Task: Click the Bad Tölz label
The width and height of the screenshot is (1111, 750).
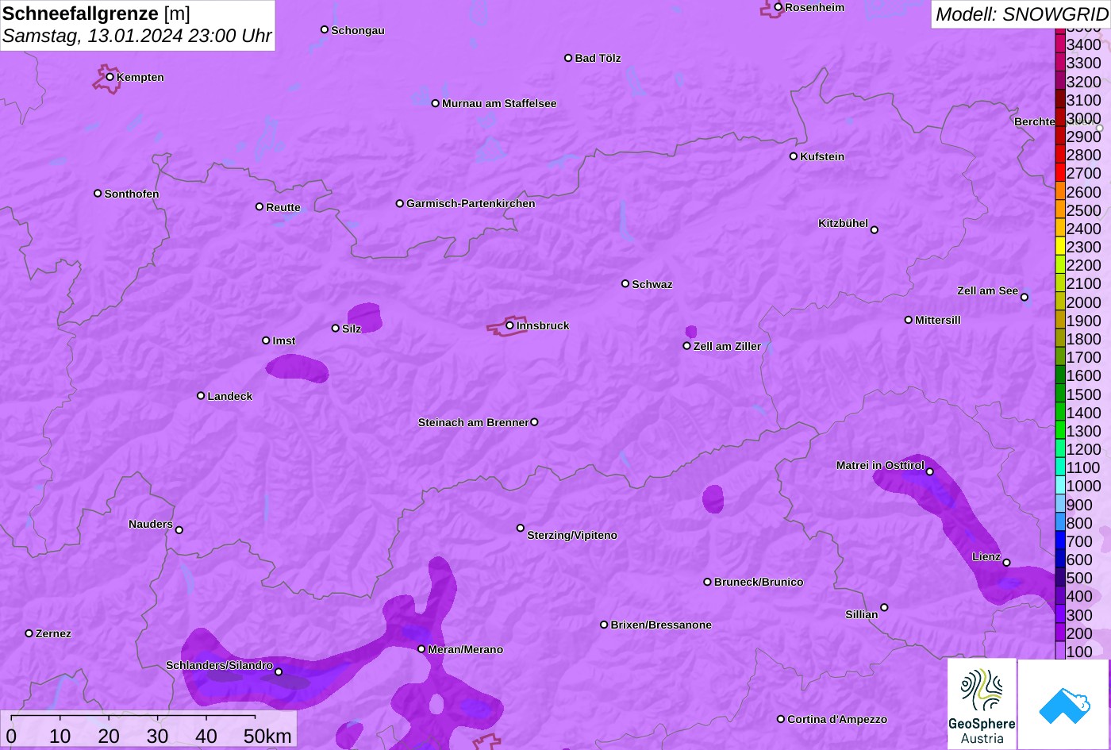Action: 598,58
